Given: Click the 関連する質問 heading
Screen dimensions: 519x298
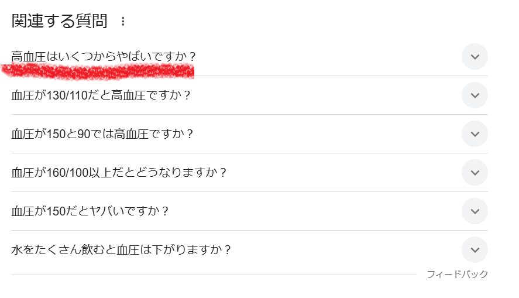Looking at the screenshot, I should click(60, 22).
